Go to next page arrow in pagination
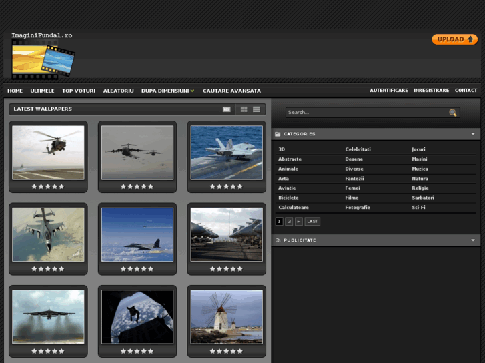The height and width of the screenshot is (363, 485). click(x=299, y=222)
